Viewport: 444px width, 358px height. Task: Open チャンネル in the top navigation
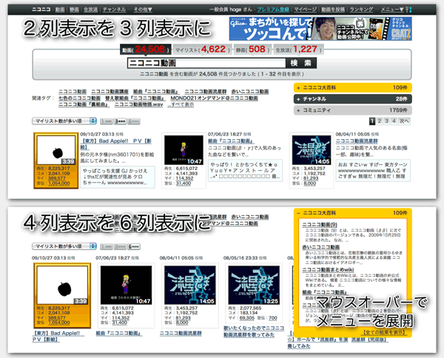click(x=114, y=10)
